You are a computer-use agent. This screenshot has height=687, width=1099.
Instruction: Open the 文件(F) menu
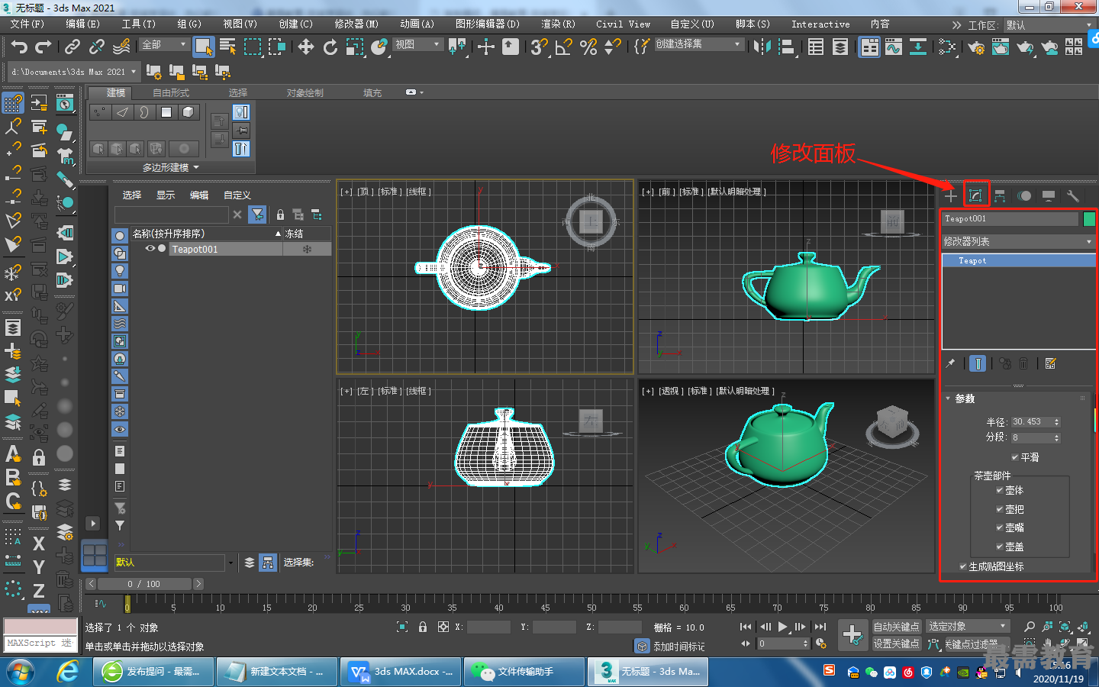click(x=27, y=24)
